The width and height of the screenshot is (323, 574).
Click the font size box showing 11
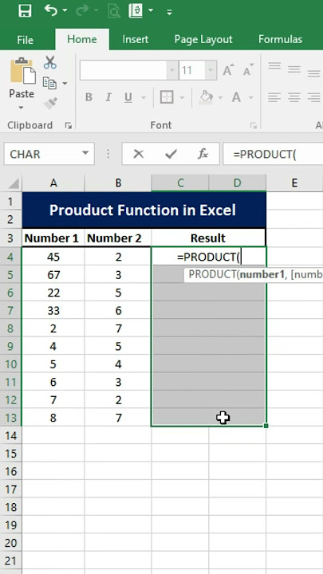tap(192, 70)
